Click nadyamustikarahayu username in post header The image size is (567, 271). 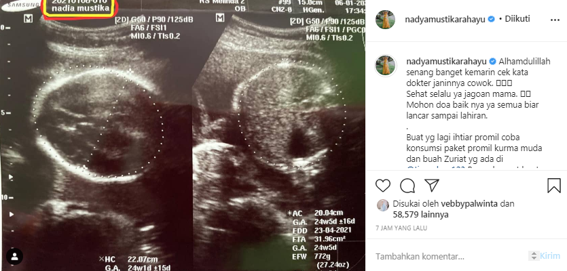click(x=445, y=20)
